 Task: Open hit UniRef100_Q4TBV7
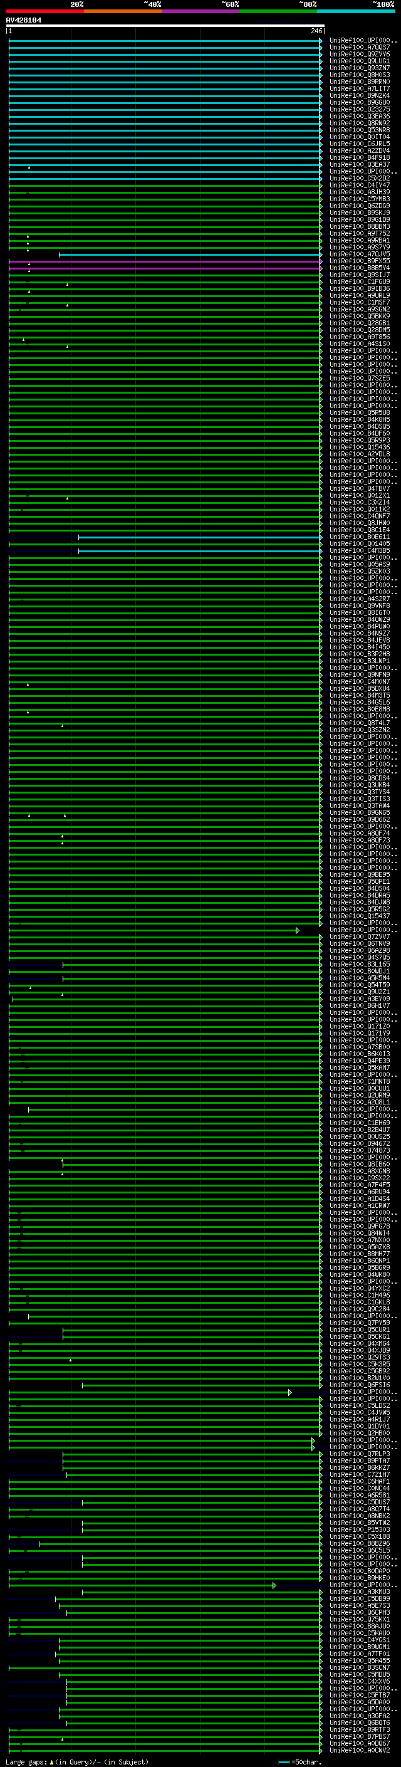[x=359, y=488]
